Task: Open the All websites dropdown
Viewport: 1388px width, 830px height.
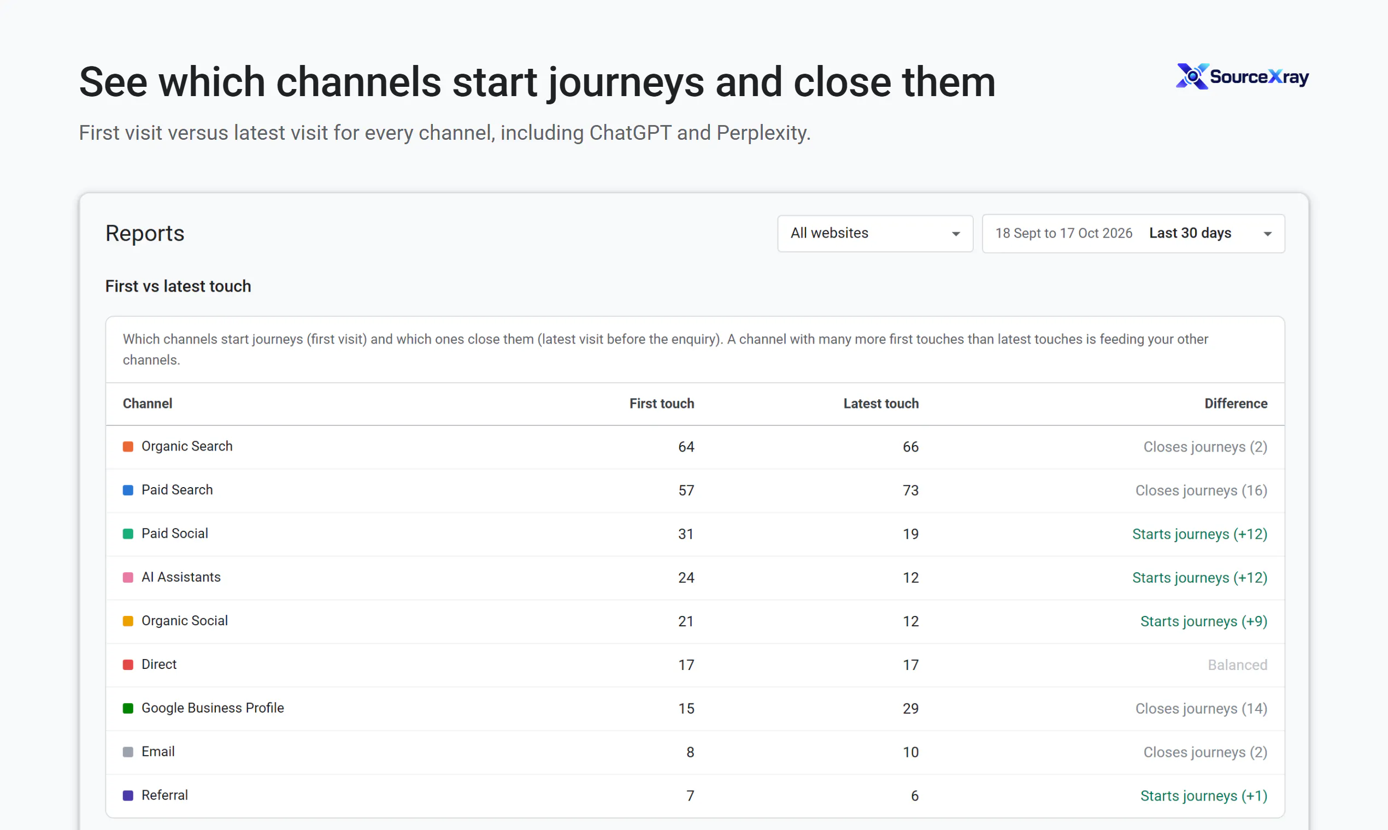Action: [x=875, y=233]
